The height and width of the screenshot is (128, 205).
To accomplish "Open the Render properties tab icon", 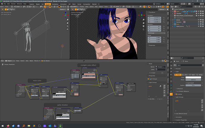I will point(171,65).
